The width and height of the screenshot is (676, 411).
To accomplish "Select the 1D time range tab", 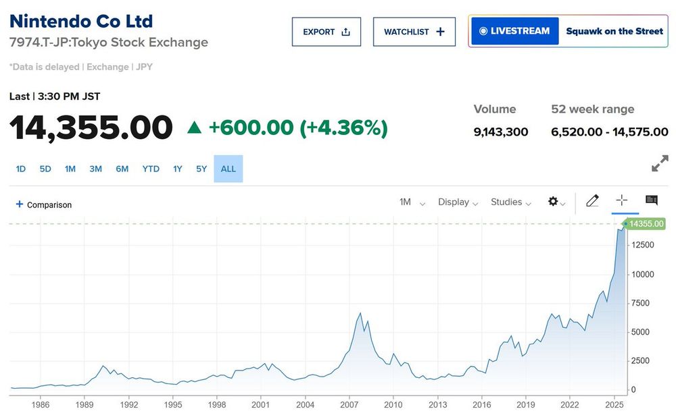I will (21, 169).
